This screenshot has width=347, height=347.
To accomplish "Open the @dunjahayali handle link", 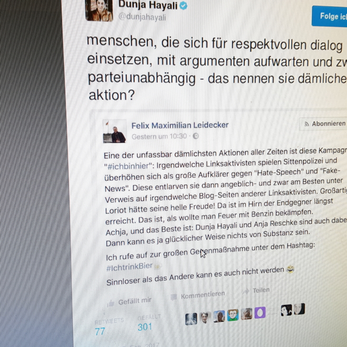I will click(142, 17).
